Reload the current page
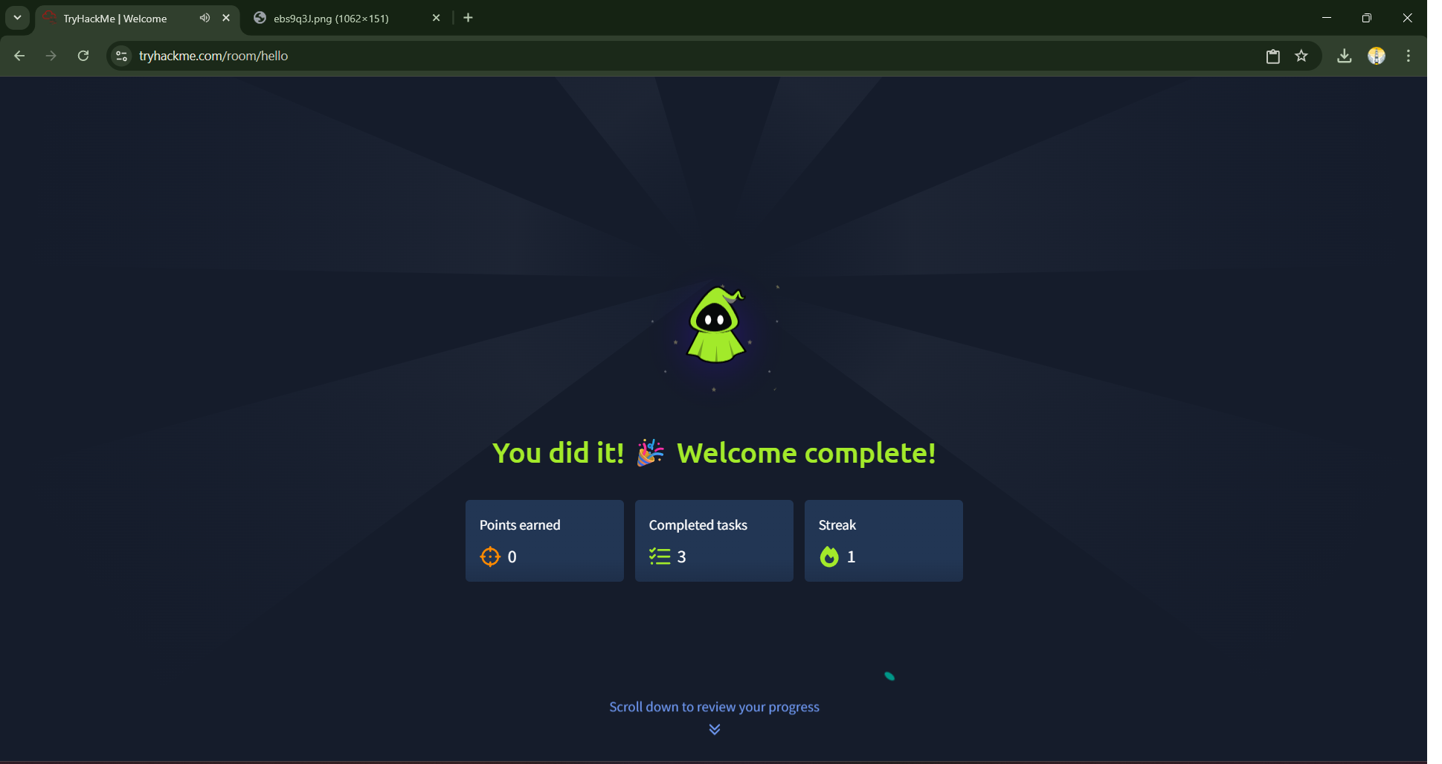The image size is (1442, 764). [83, 56]
